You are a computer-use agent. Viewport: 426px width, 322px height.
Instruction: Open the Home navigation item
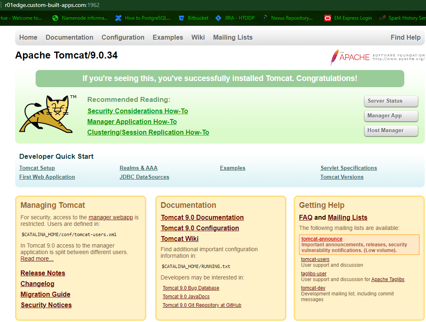pos(28,37)
